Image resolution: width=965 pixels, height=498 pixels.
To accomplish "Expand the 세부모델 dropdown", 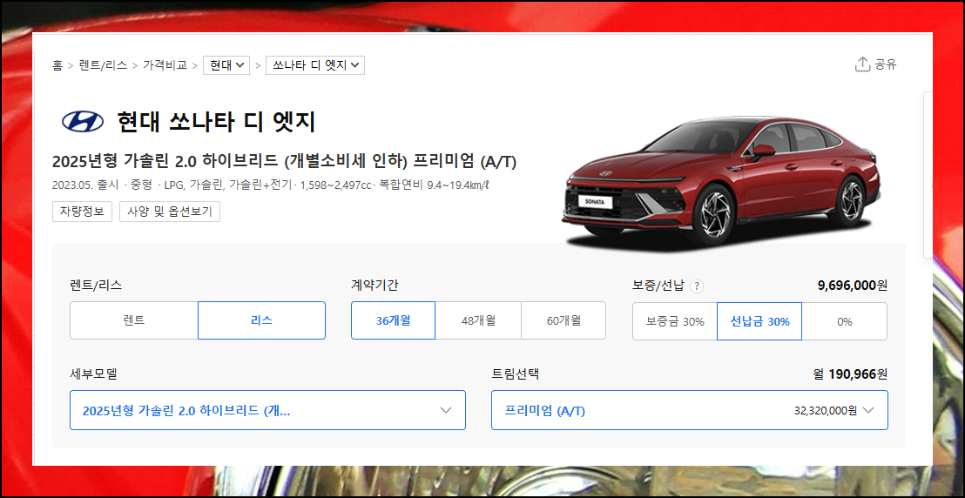I will point(267,410).
